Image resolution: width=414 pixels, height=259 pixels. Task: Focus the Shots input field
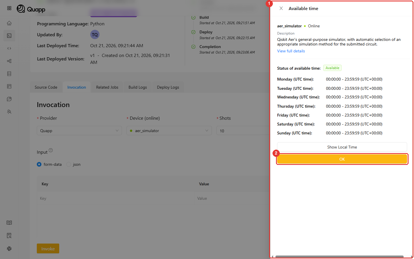coord(243,131)
